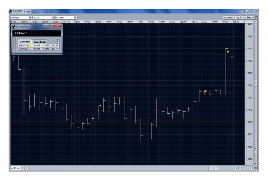Click the Dec 31 date label on time axis

pos(194,22)
